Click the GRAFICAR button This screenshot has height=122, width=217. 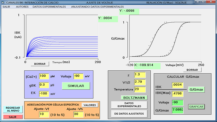(196, 107)
